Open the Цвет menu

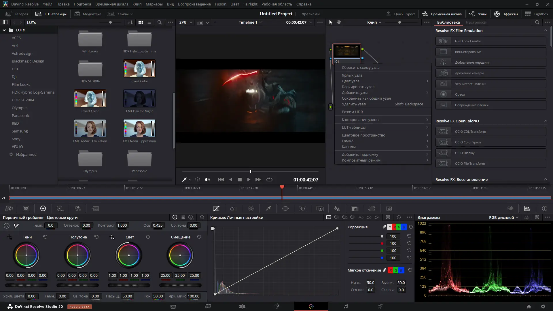click(235, 4)
